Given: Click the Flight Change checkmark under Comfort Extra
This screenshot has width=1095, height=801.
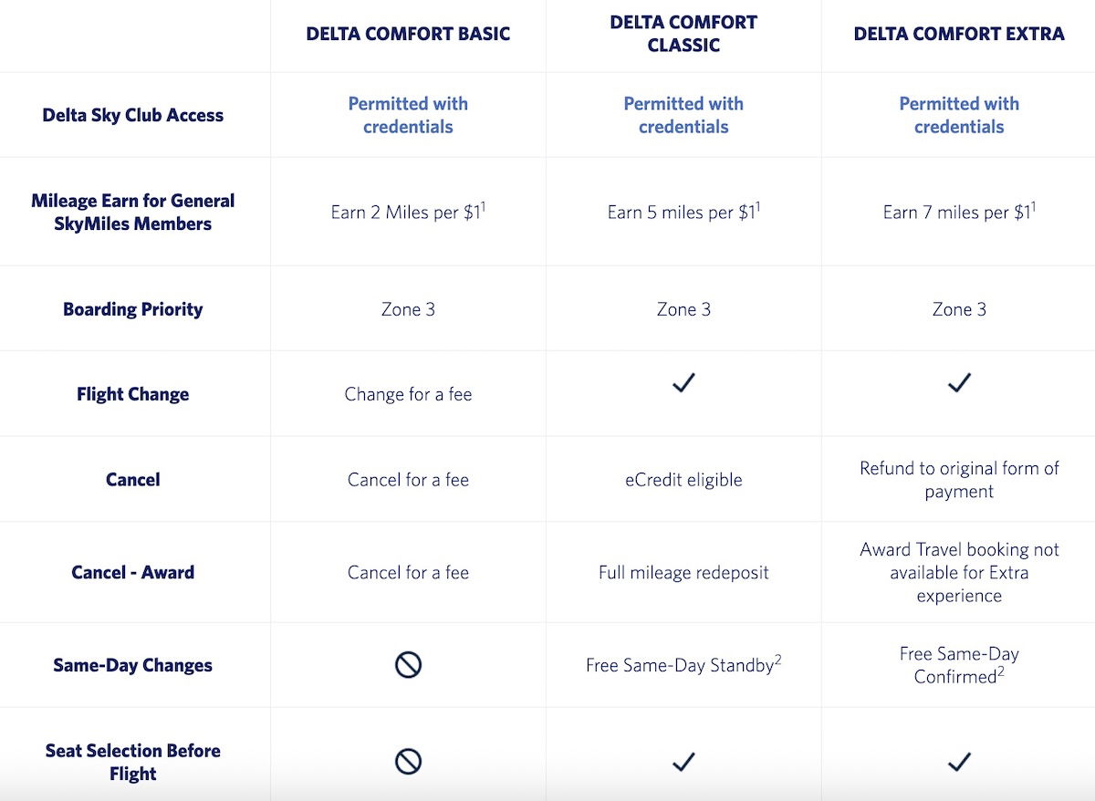Looking at the screenshot, I should coord(959,384).
